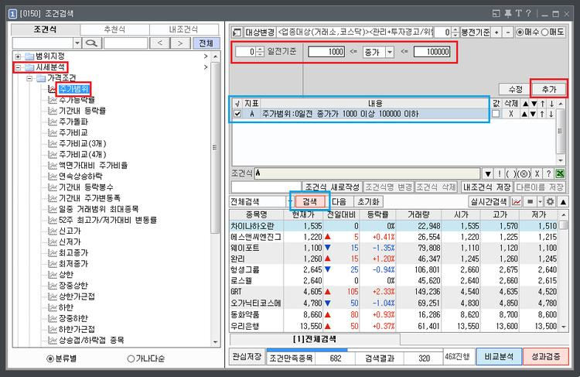Click the thin down-arrow in condition row A
The image size is (580, 377).
point(551,114)
